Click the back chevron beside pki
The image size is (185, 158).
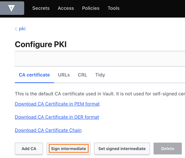16,29
